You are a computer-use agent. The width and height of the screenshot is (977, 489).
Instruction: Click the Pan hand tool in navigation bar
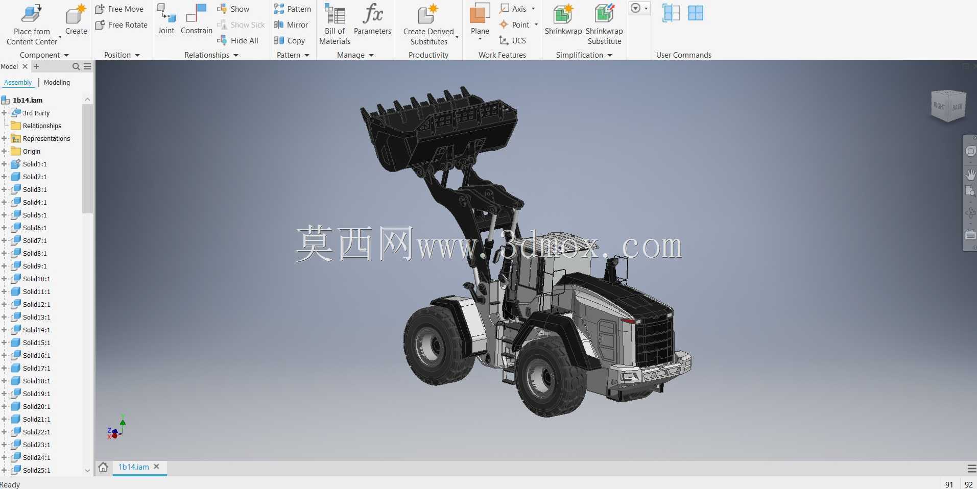(x=971, y=175)
